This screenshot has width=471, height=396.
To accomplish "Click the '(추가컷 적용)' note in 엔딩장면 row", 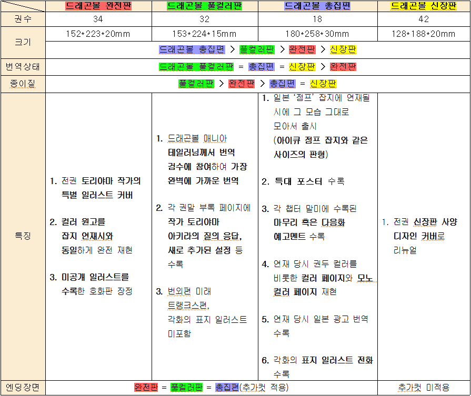I will click(x=264, y=387).
